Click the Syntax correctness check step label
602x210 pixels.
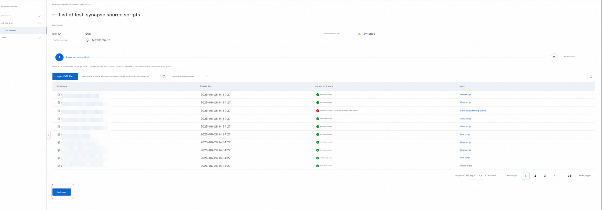pos(78,57)
